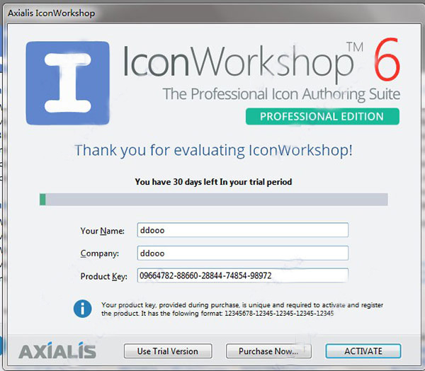The height and width of the screenshot is (371, 425).
Task: Click the Product Key label
Action: pos(104,276)
